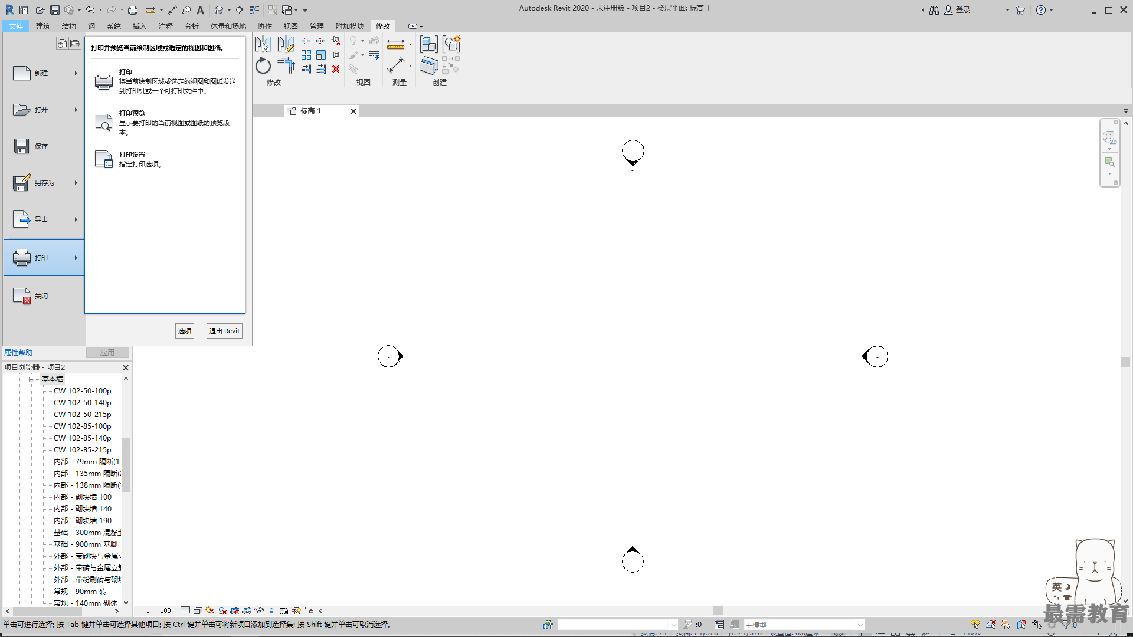Open the active workset dropdown in status bar

pos(673,625)
